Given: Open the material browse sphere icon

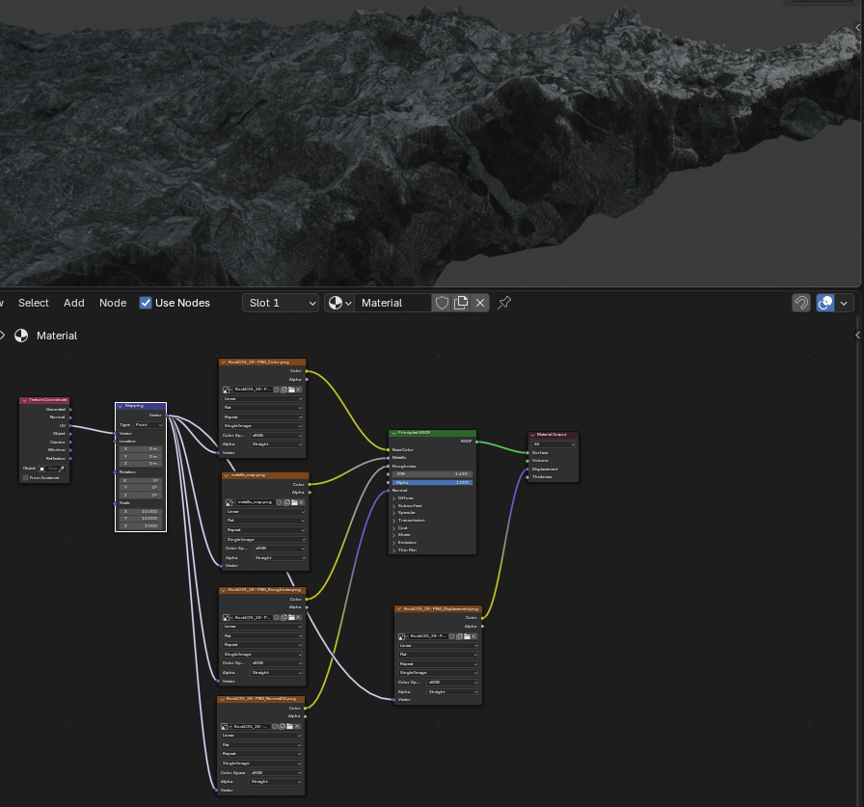Looking at the screenshot, I should 338,303.
